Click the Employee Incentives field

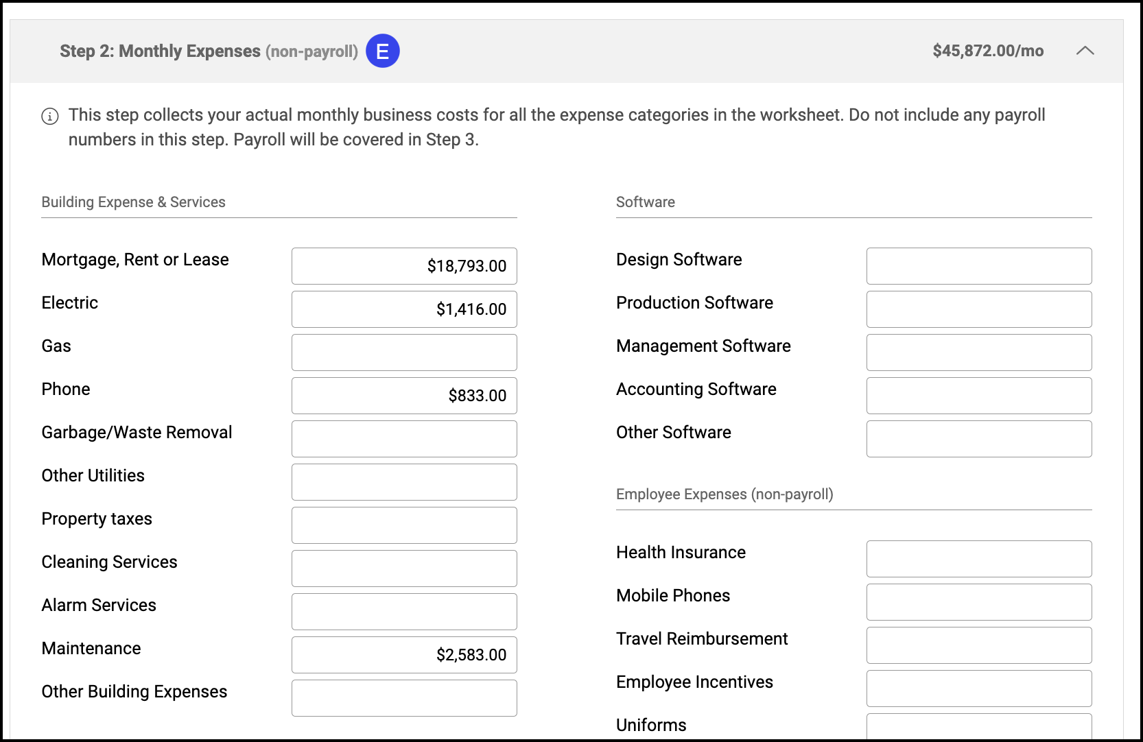click(x=979, y=689)
